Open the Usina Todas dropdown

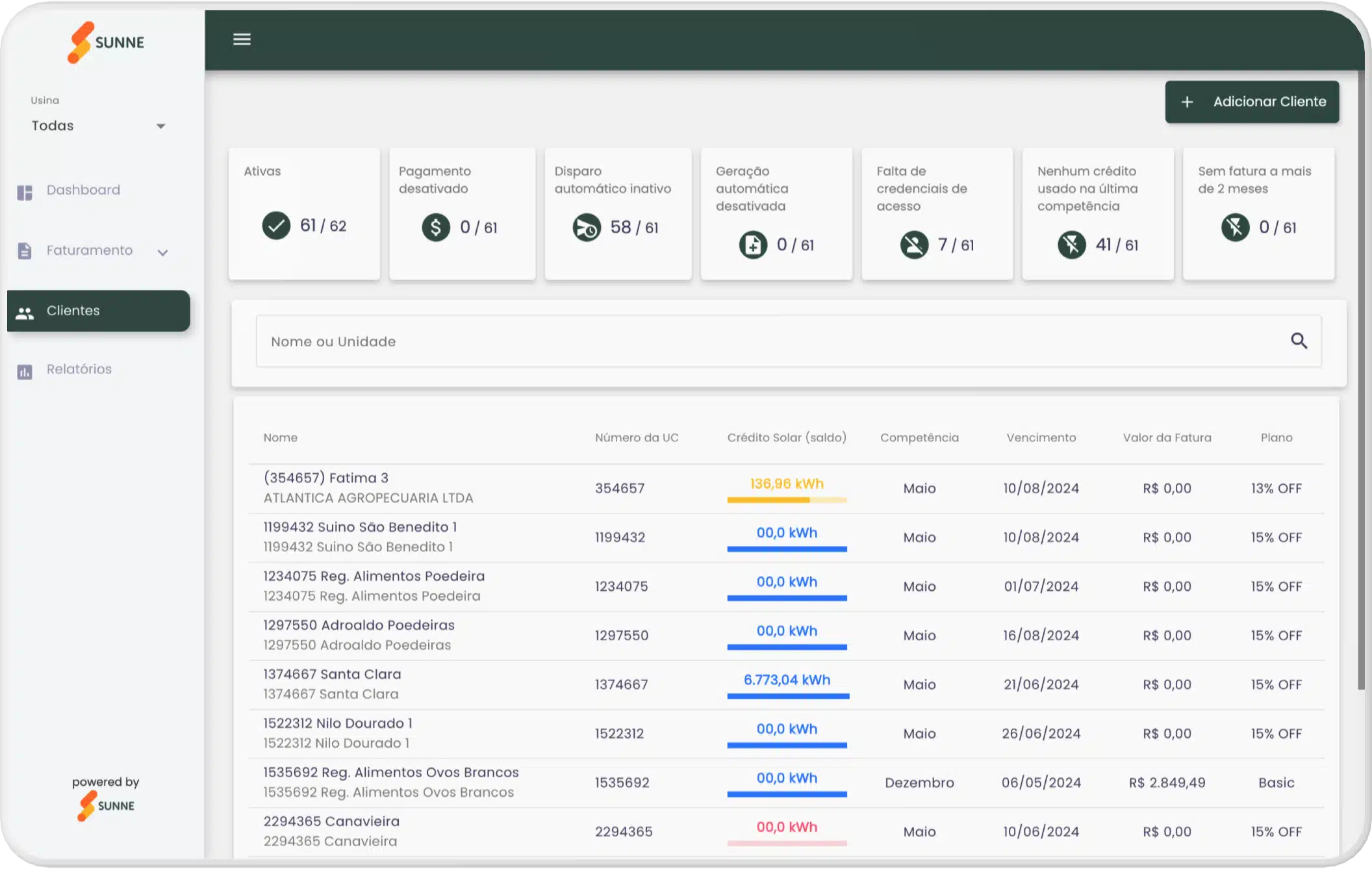pos(98,125)
